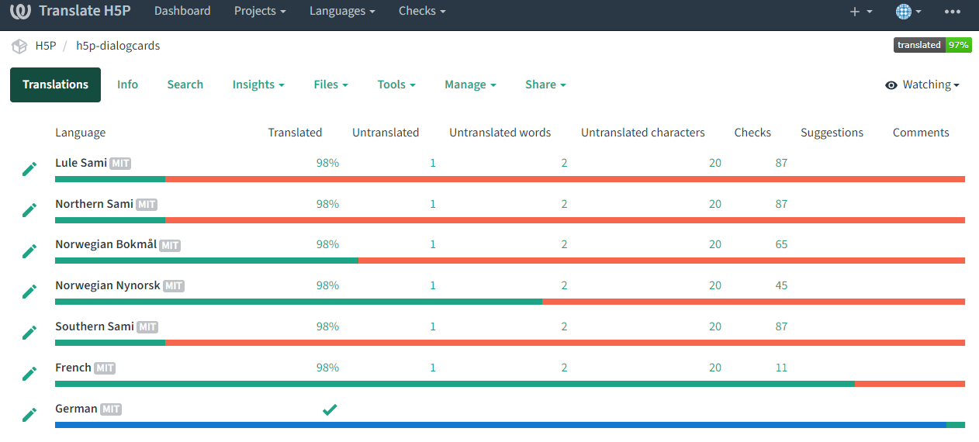
Task: Open the three-dots more menu
Action: pyautogui.click(x=953, y=11)
